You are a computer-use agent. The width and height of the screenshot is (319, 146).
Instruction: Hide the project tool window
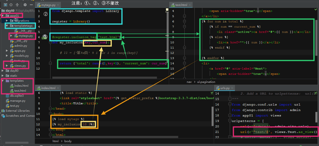pyautogui.click(x=31, y=4)
